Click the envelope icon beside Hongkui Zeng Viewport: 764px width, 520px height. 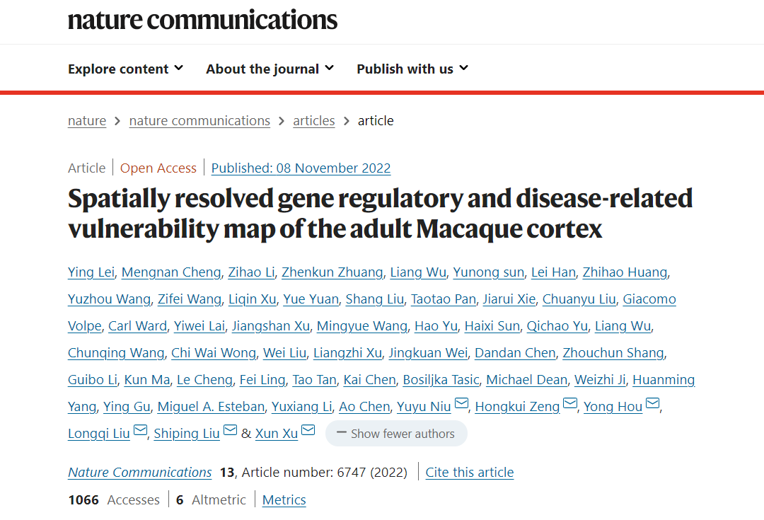pos(570,405)
